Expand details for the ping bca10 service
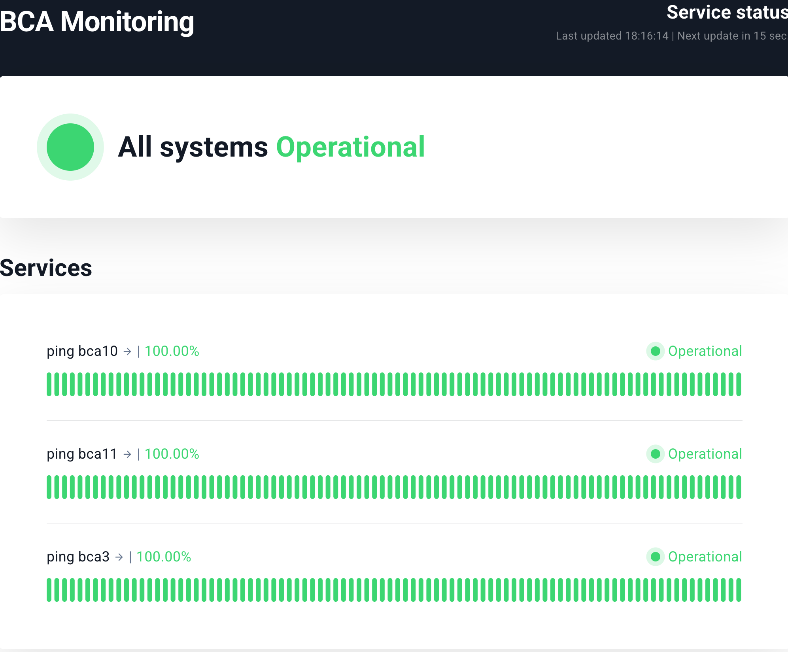 pos(81,351)
